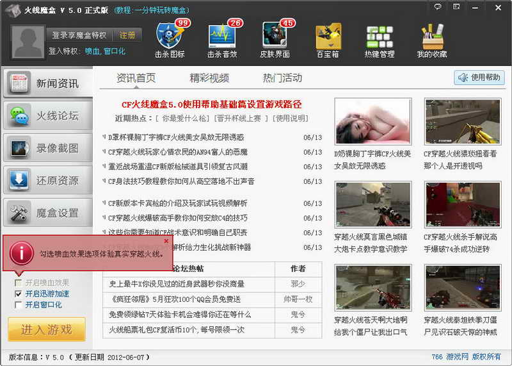The height and width of the screenshot is (366, 512).
Task: Select 还原资源 in the sidebar
Action: coord(47,180)
